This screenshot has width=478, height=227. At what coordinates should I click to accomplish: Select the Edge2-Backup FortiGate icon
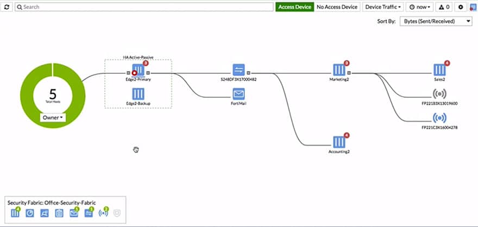pos(139,94)
